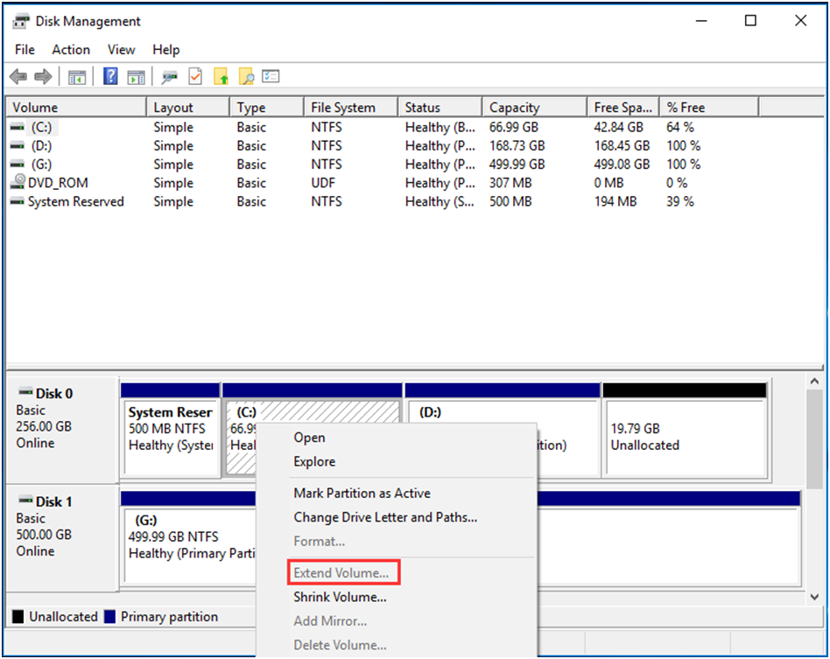Click Disk 0's 256.00 GB size label

click(x=44, y=426)
